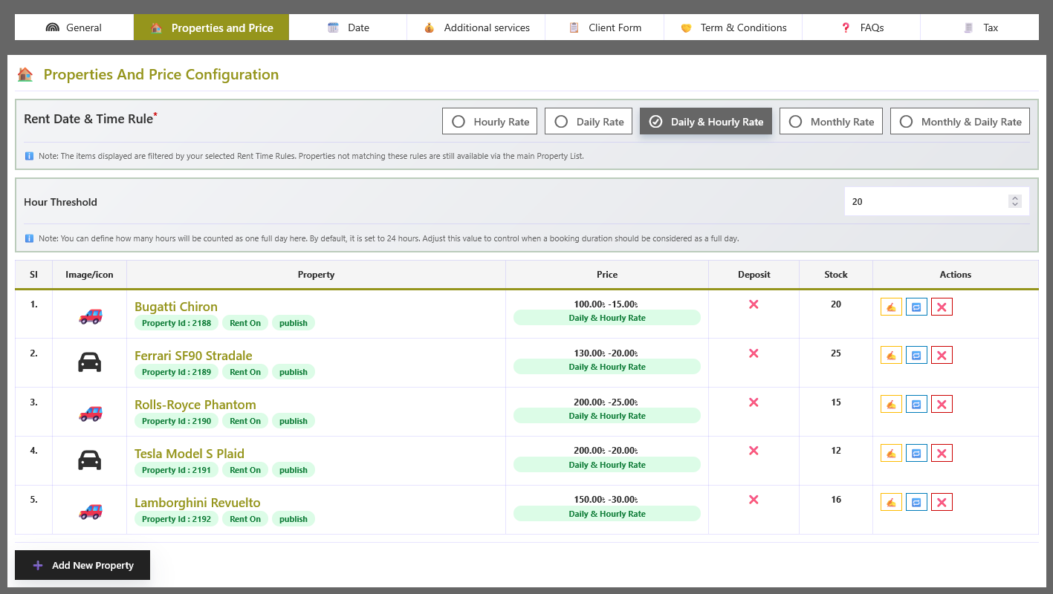Click Add New Property button

(82, 565)
